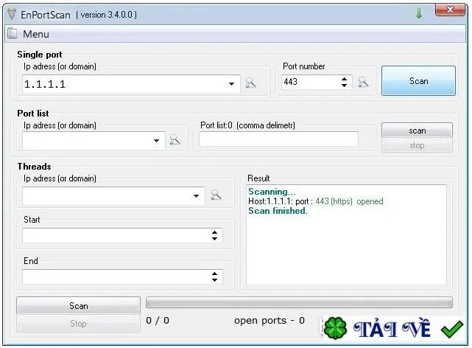Screen dimensions: 472x348
Task: Expand the Port list IP address dropdown
Action: [x=156, y=141]
